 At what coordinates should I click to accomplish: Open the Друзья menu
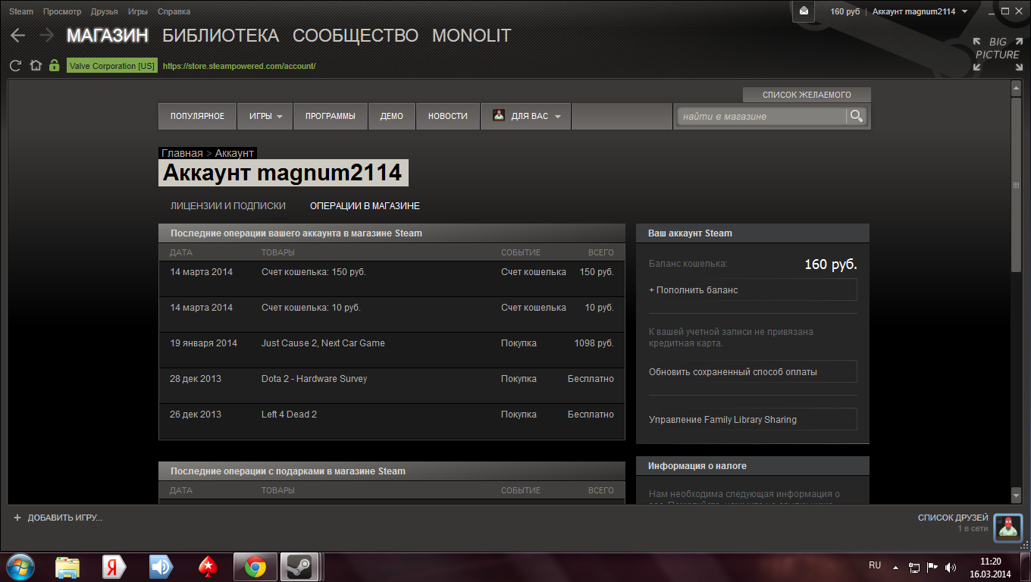104,11
